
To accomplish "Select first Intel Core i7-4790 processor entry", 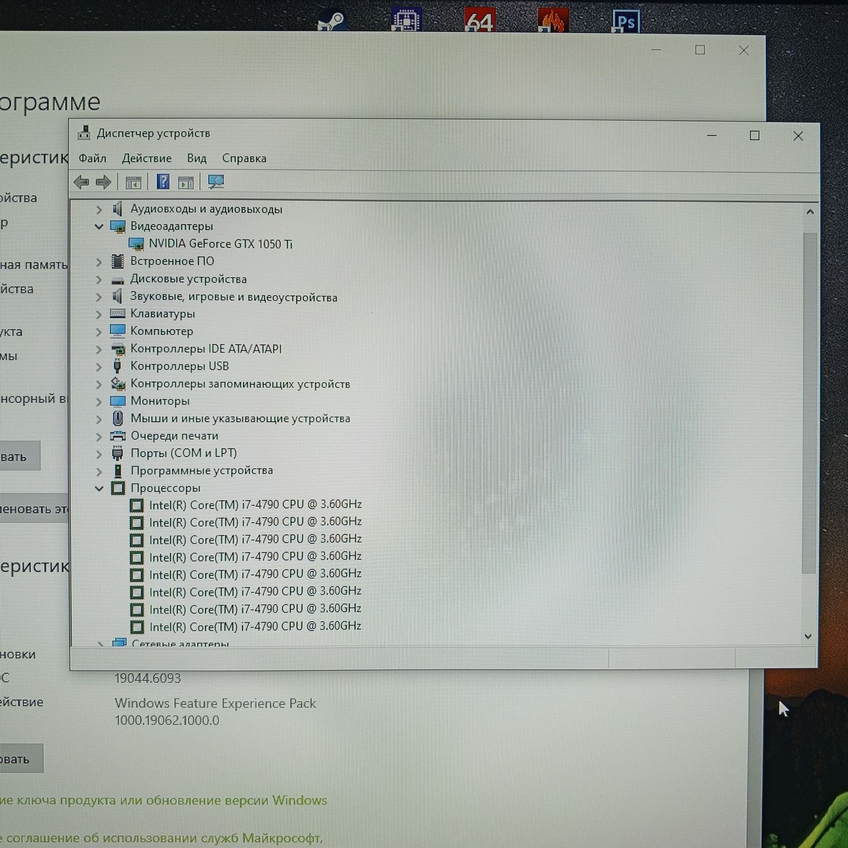I will (255, 505).
